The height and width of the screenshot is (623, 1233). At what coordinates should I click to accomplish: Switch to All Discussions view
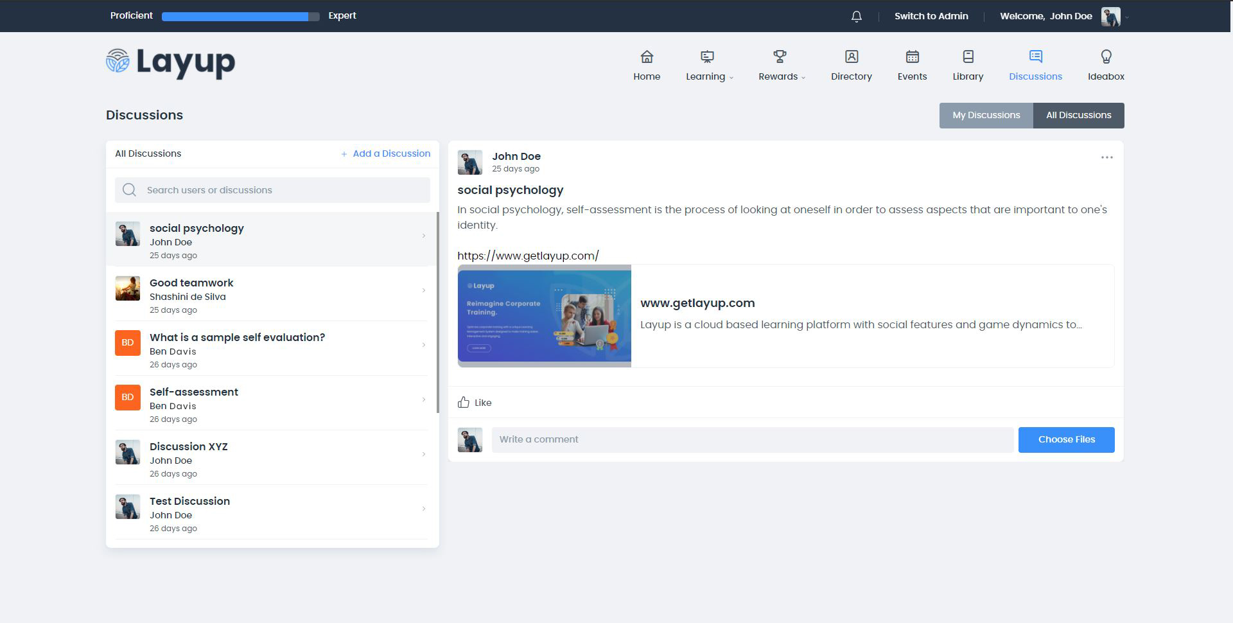click(1078, 116)
